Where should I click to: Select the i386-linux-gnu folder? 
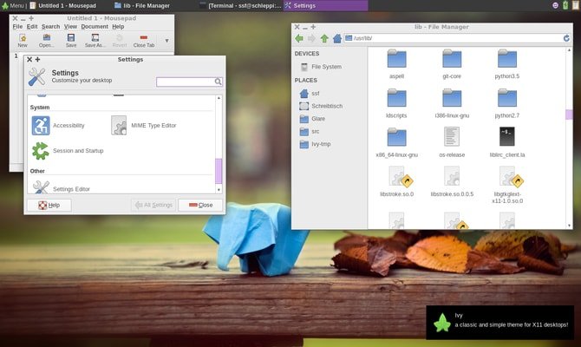click(452, 103)
